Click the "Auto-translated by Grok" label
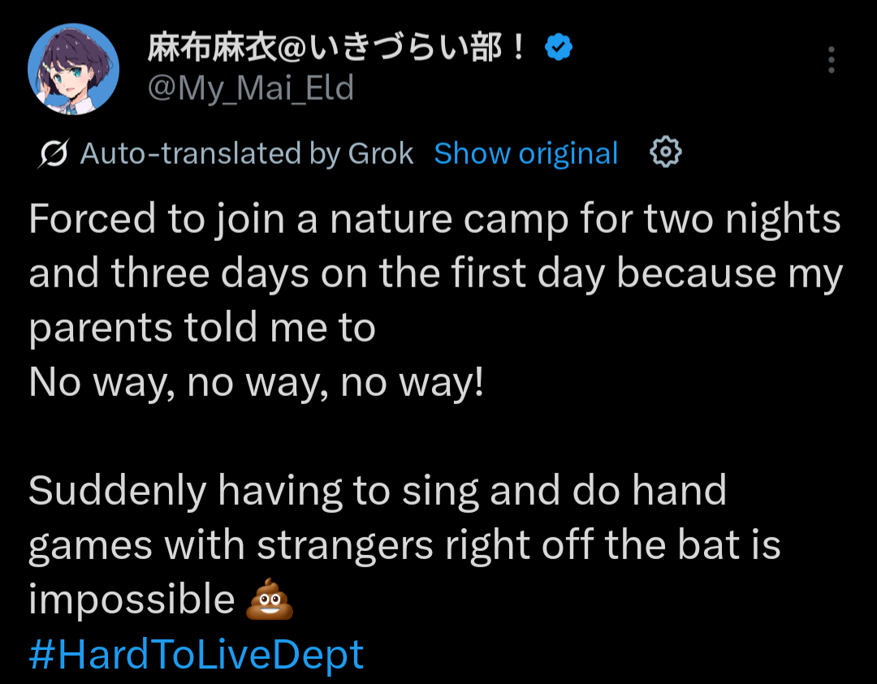Image resolution: width=877 pixels, height=684 pixels. 246,153
